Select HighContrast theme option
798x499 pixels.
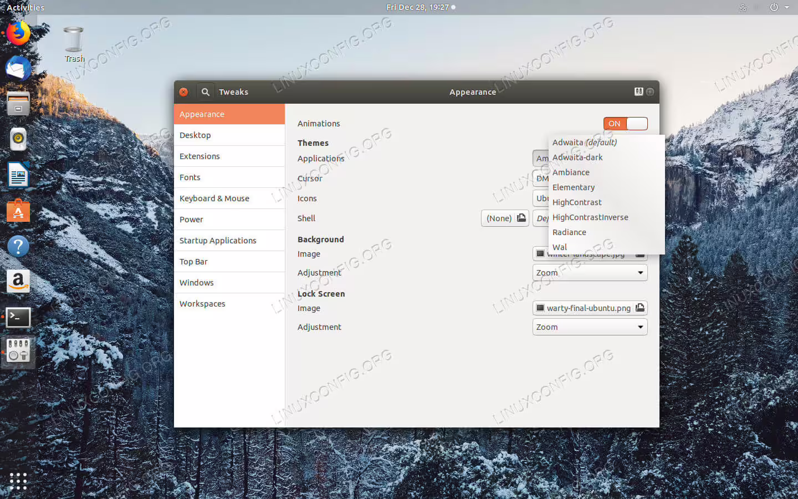coord(606,202)
